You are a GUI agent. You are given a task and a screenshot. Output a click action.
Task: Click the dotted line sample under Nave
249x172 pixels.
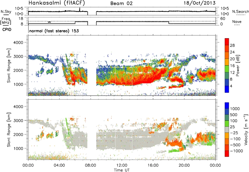(x=237, y=25)
